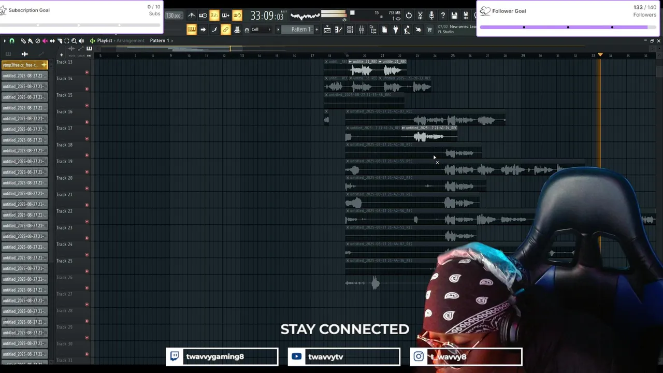Mute Track 14 via its dot
The width and height of the screenshot is (663, 373).
click(x=87, y=89)
